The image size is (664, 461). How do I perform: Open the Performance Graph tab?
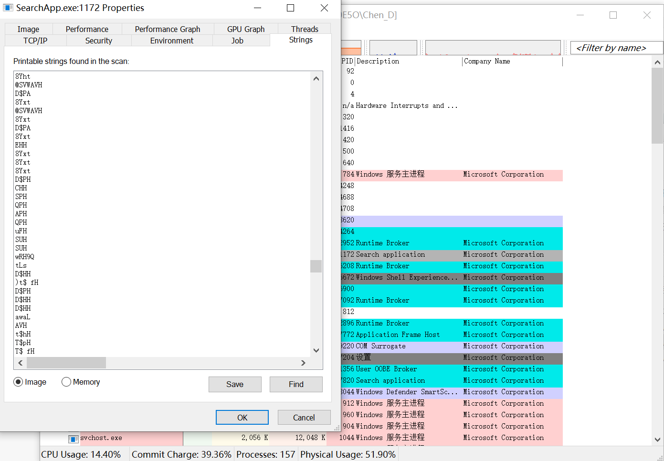point(167,29)
